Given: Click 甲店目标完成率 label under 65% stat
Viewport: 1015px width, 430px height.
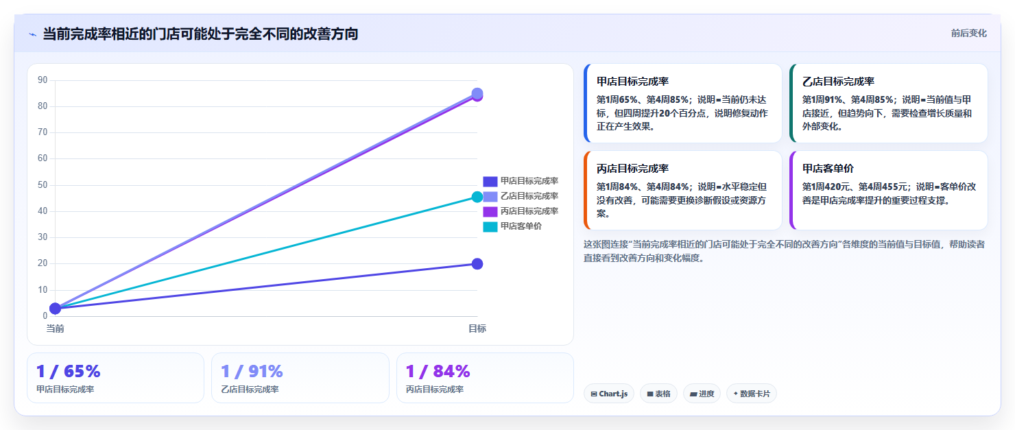Looking at the screenshot, I should pyautogui.click(x=65, y=390).
